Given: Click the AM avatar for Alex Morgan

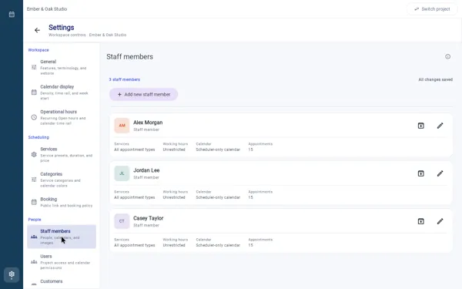Looking at the screenshot, I should [x=122, y=126].
